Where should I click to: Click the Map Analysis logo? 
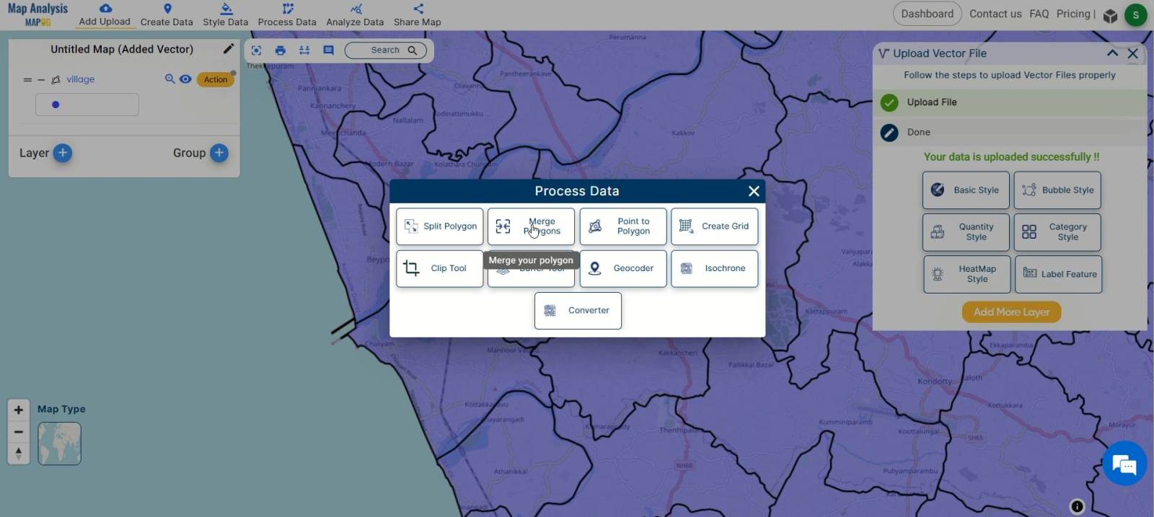point(38,14)
